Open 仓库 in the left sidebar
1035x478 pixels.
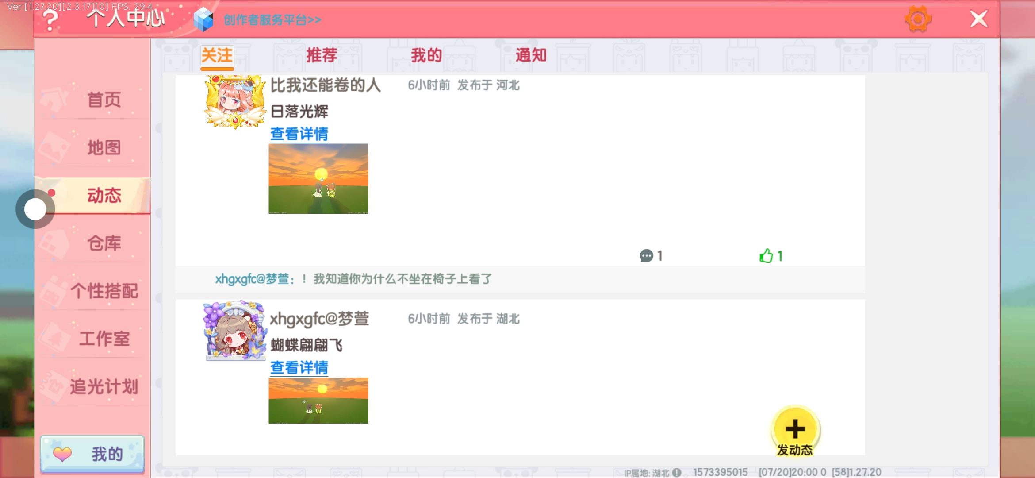104,243
